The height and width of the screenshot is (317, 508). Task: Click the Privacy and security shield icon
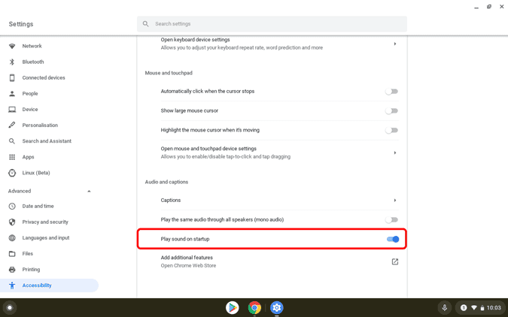[12, 222]
